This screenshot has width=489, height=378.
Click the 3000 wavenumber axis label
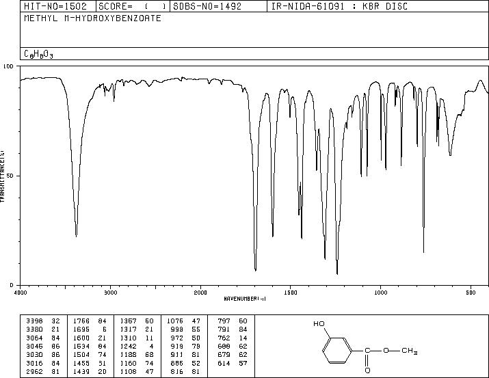111,293
